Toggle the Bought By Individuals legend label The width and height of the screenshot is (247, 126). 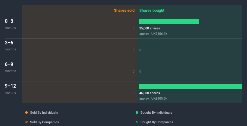(x=156, y=112)
